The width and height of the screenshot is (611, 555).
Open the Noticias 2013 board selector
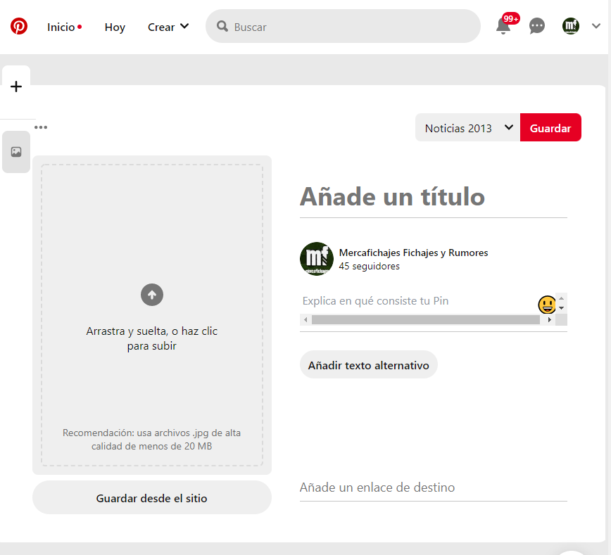pyautogui.click(x=467, y=128)
